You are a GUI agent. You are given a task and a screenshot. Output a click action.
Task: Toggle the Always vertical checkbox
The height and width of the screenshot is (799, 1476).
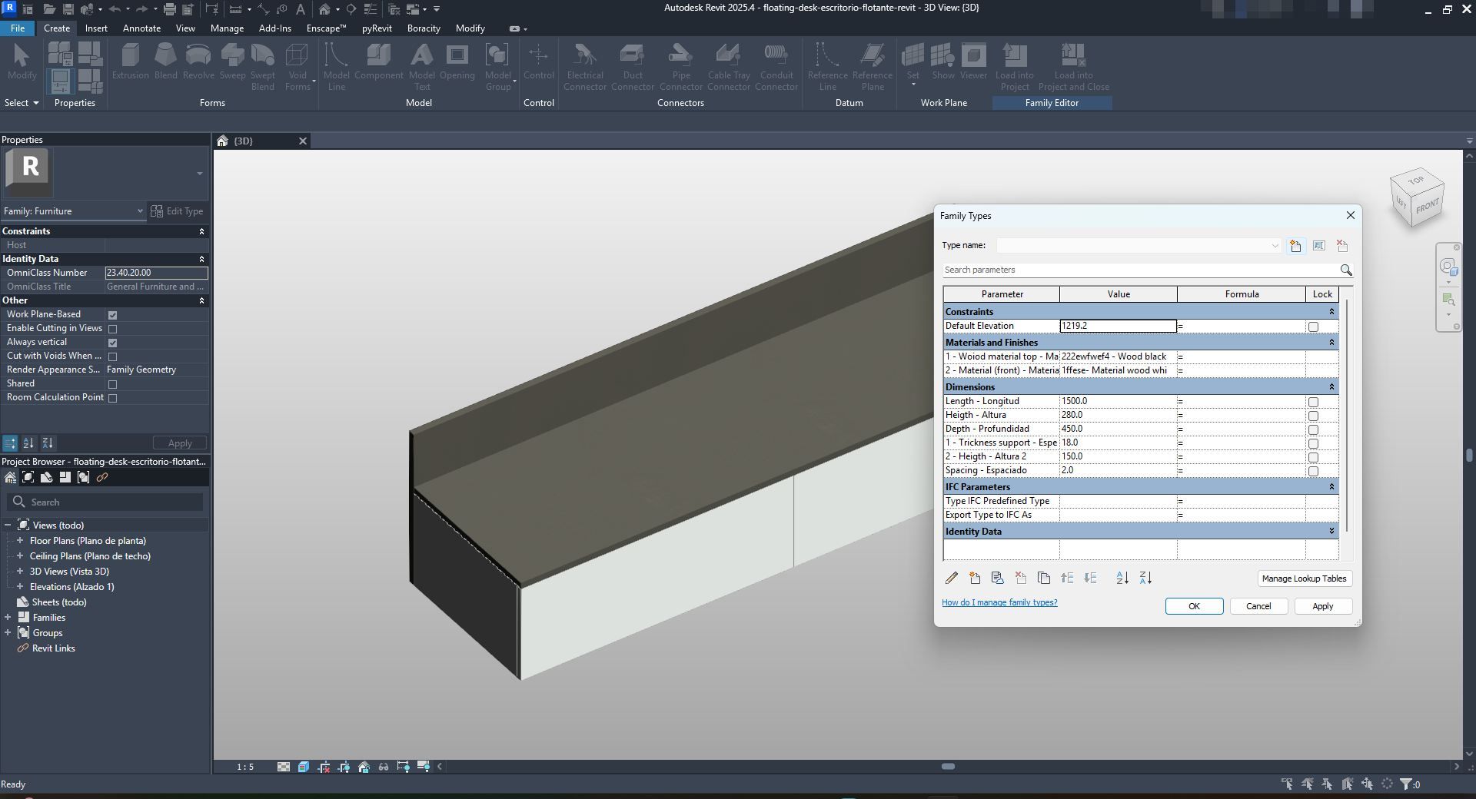tap(113, 343)
